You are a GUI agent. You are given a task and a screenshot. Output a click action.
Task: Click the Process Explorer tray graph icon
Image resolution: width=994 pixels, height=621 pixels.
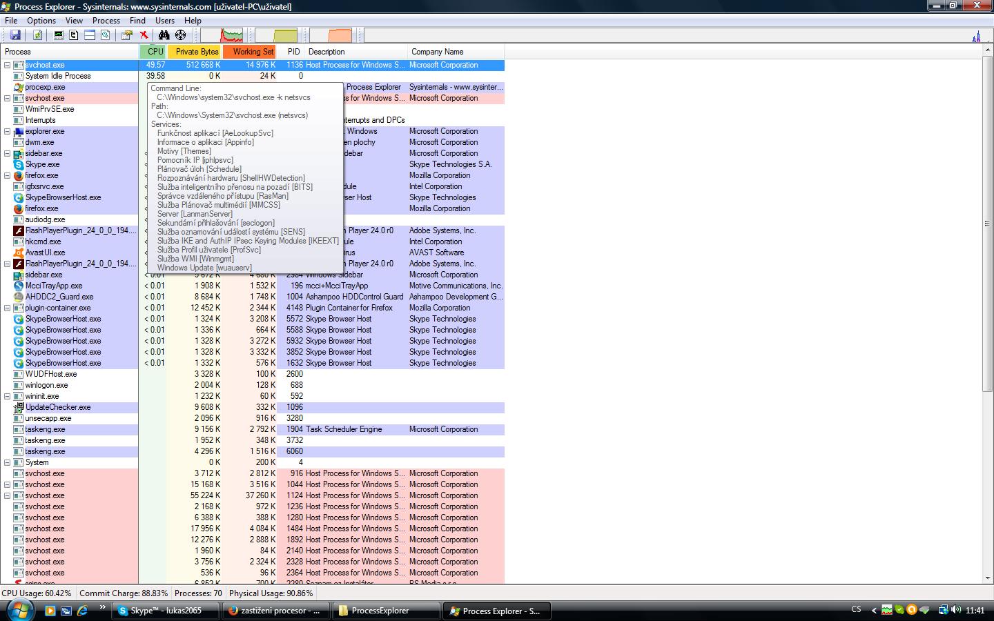[x=887, y=610]
